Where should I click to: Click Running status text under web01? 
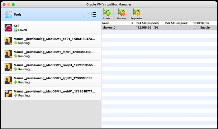point(24,95)
